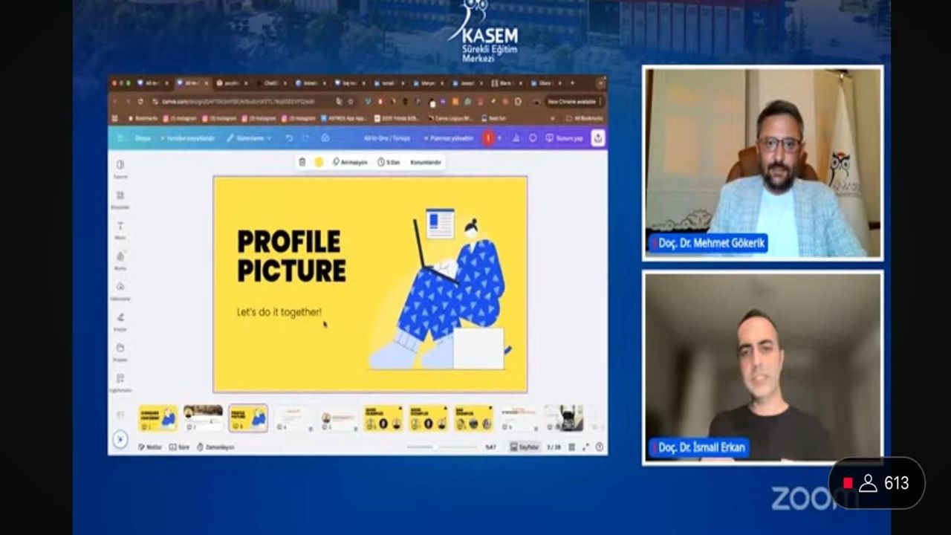Open the 5.0sn page duration option
The width and height of the screenshot is (951, 535).
click(x=389, y=162)
